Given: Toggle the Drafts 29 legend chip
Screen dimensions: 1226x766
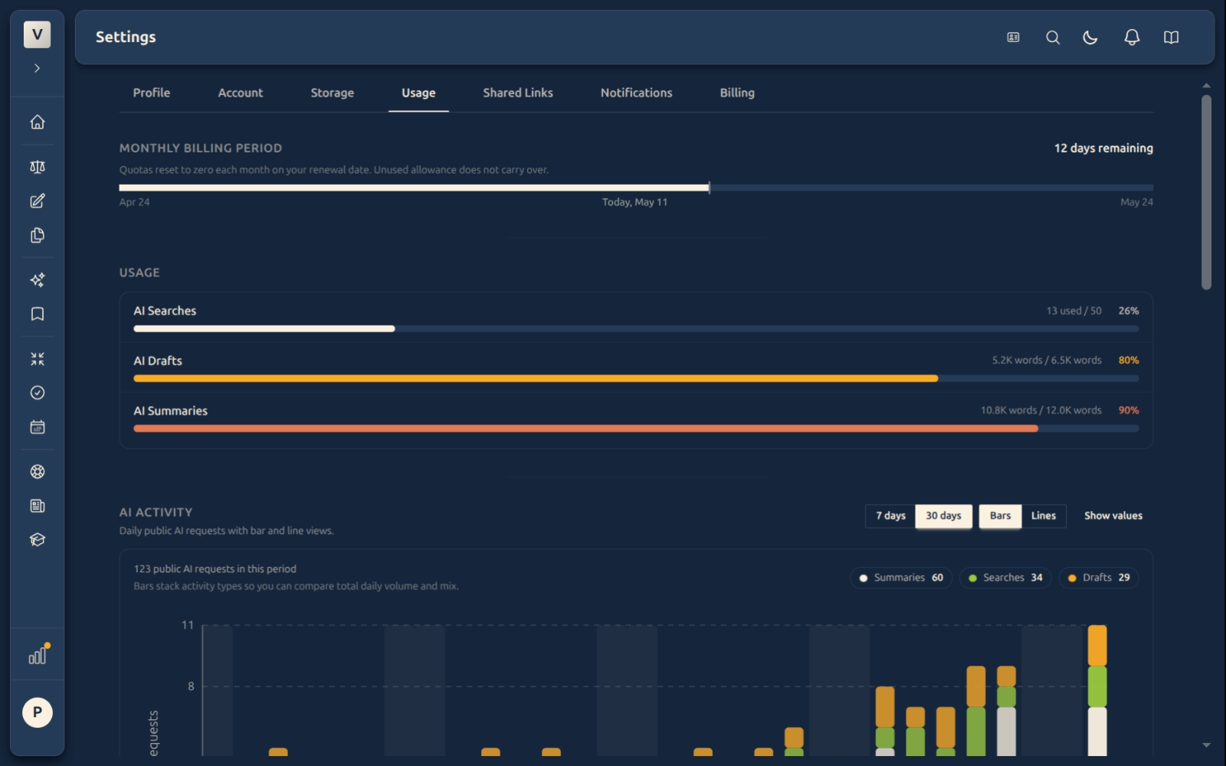Looking at the screenshot, I should tap(1099, 578).
